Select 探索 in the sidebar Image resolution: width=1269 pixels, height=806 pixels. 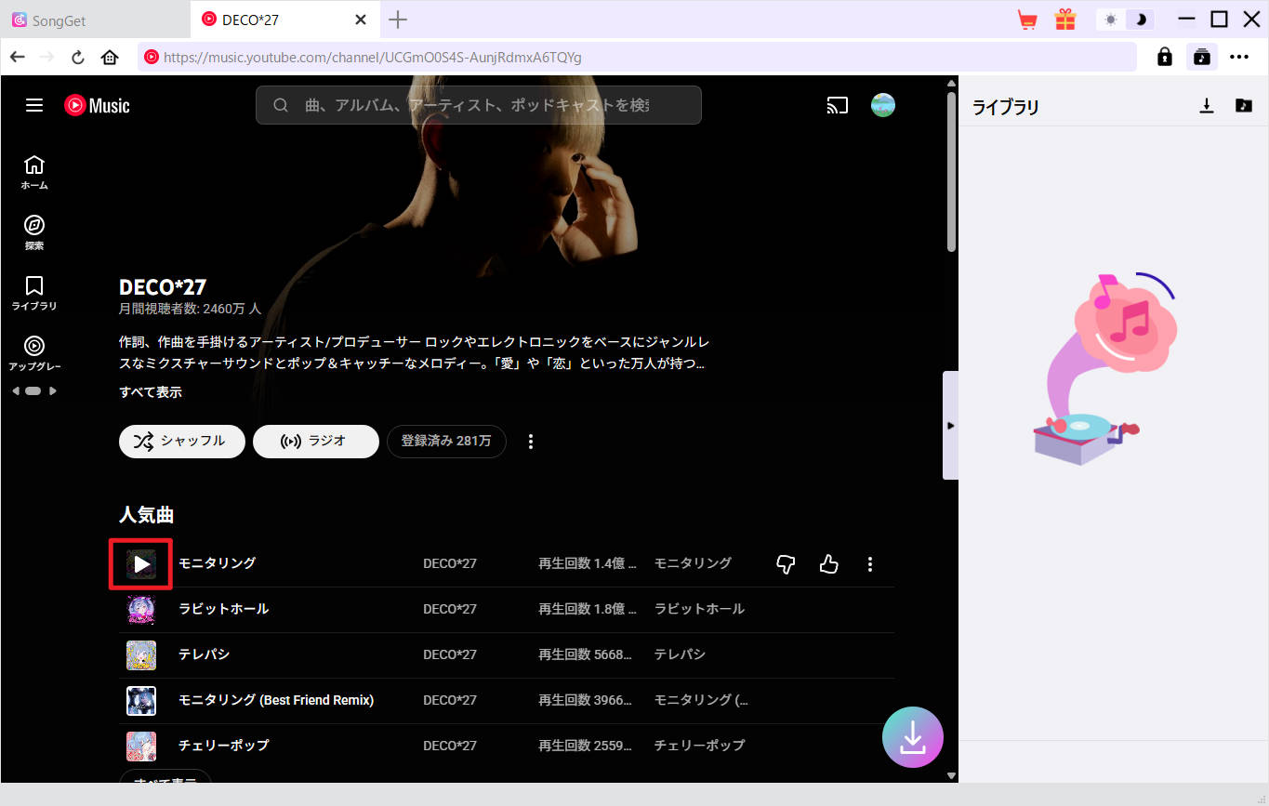pos(34,231)
